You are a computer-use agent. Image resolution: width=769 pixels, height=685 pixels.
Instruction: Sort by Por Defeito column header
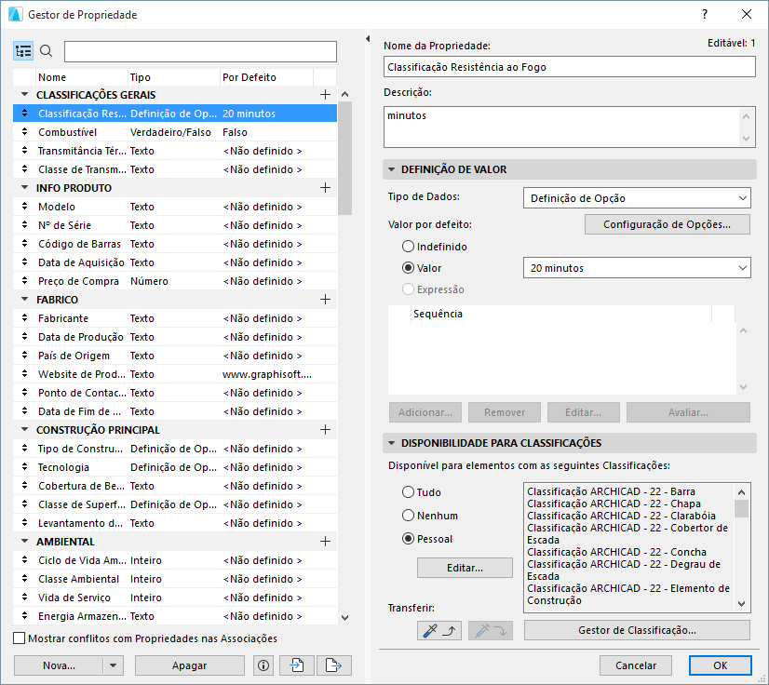266,77
